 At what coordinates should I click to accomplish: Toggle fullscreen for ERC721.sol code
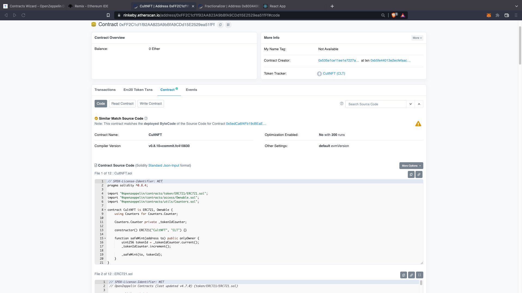(420, 275)
